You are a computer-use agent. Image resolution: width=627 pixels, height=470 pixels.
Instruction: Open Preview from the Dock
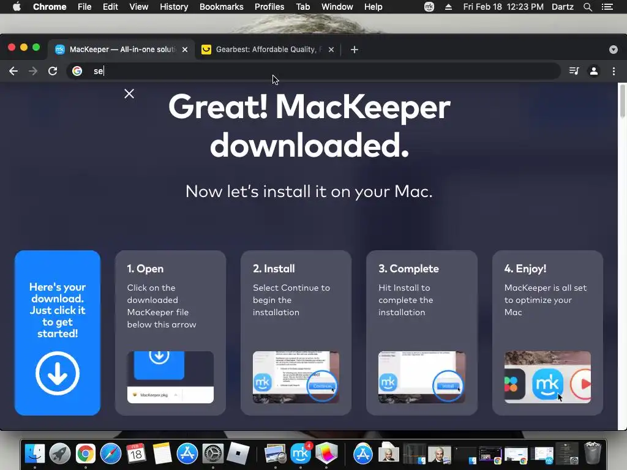[275, 453]
